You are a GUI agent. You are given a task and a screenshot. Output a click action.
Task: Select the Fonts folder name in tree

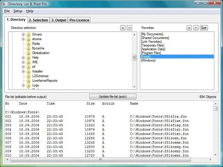(x=36, y=44)
